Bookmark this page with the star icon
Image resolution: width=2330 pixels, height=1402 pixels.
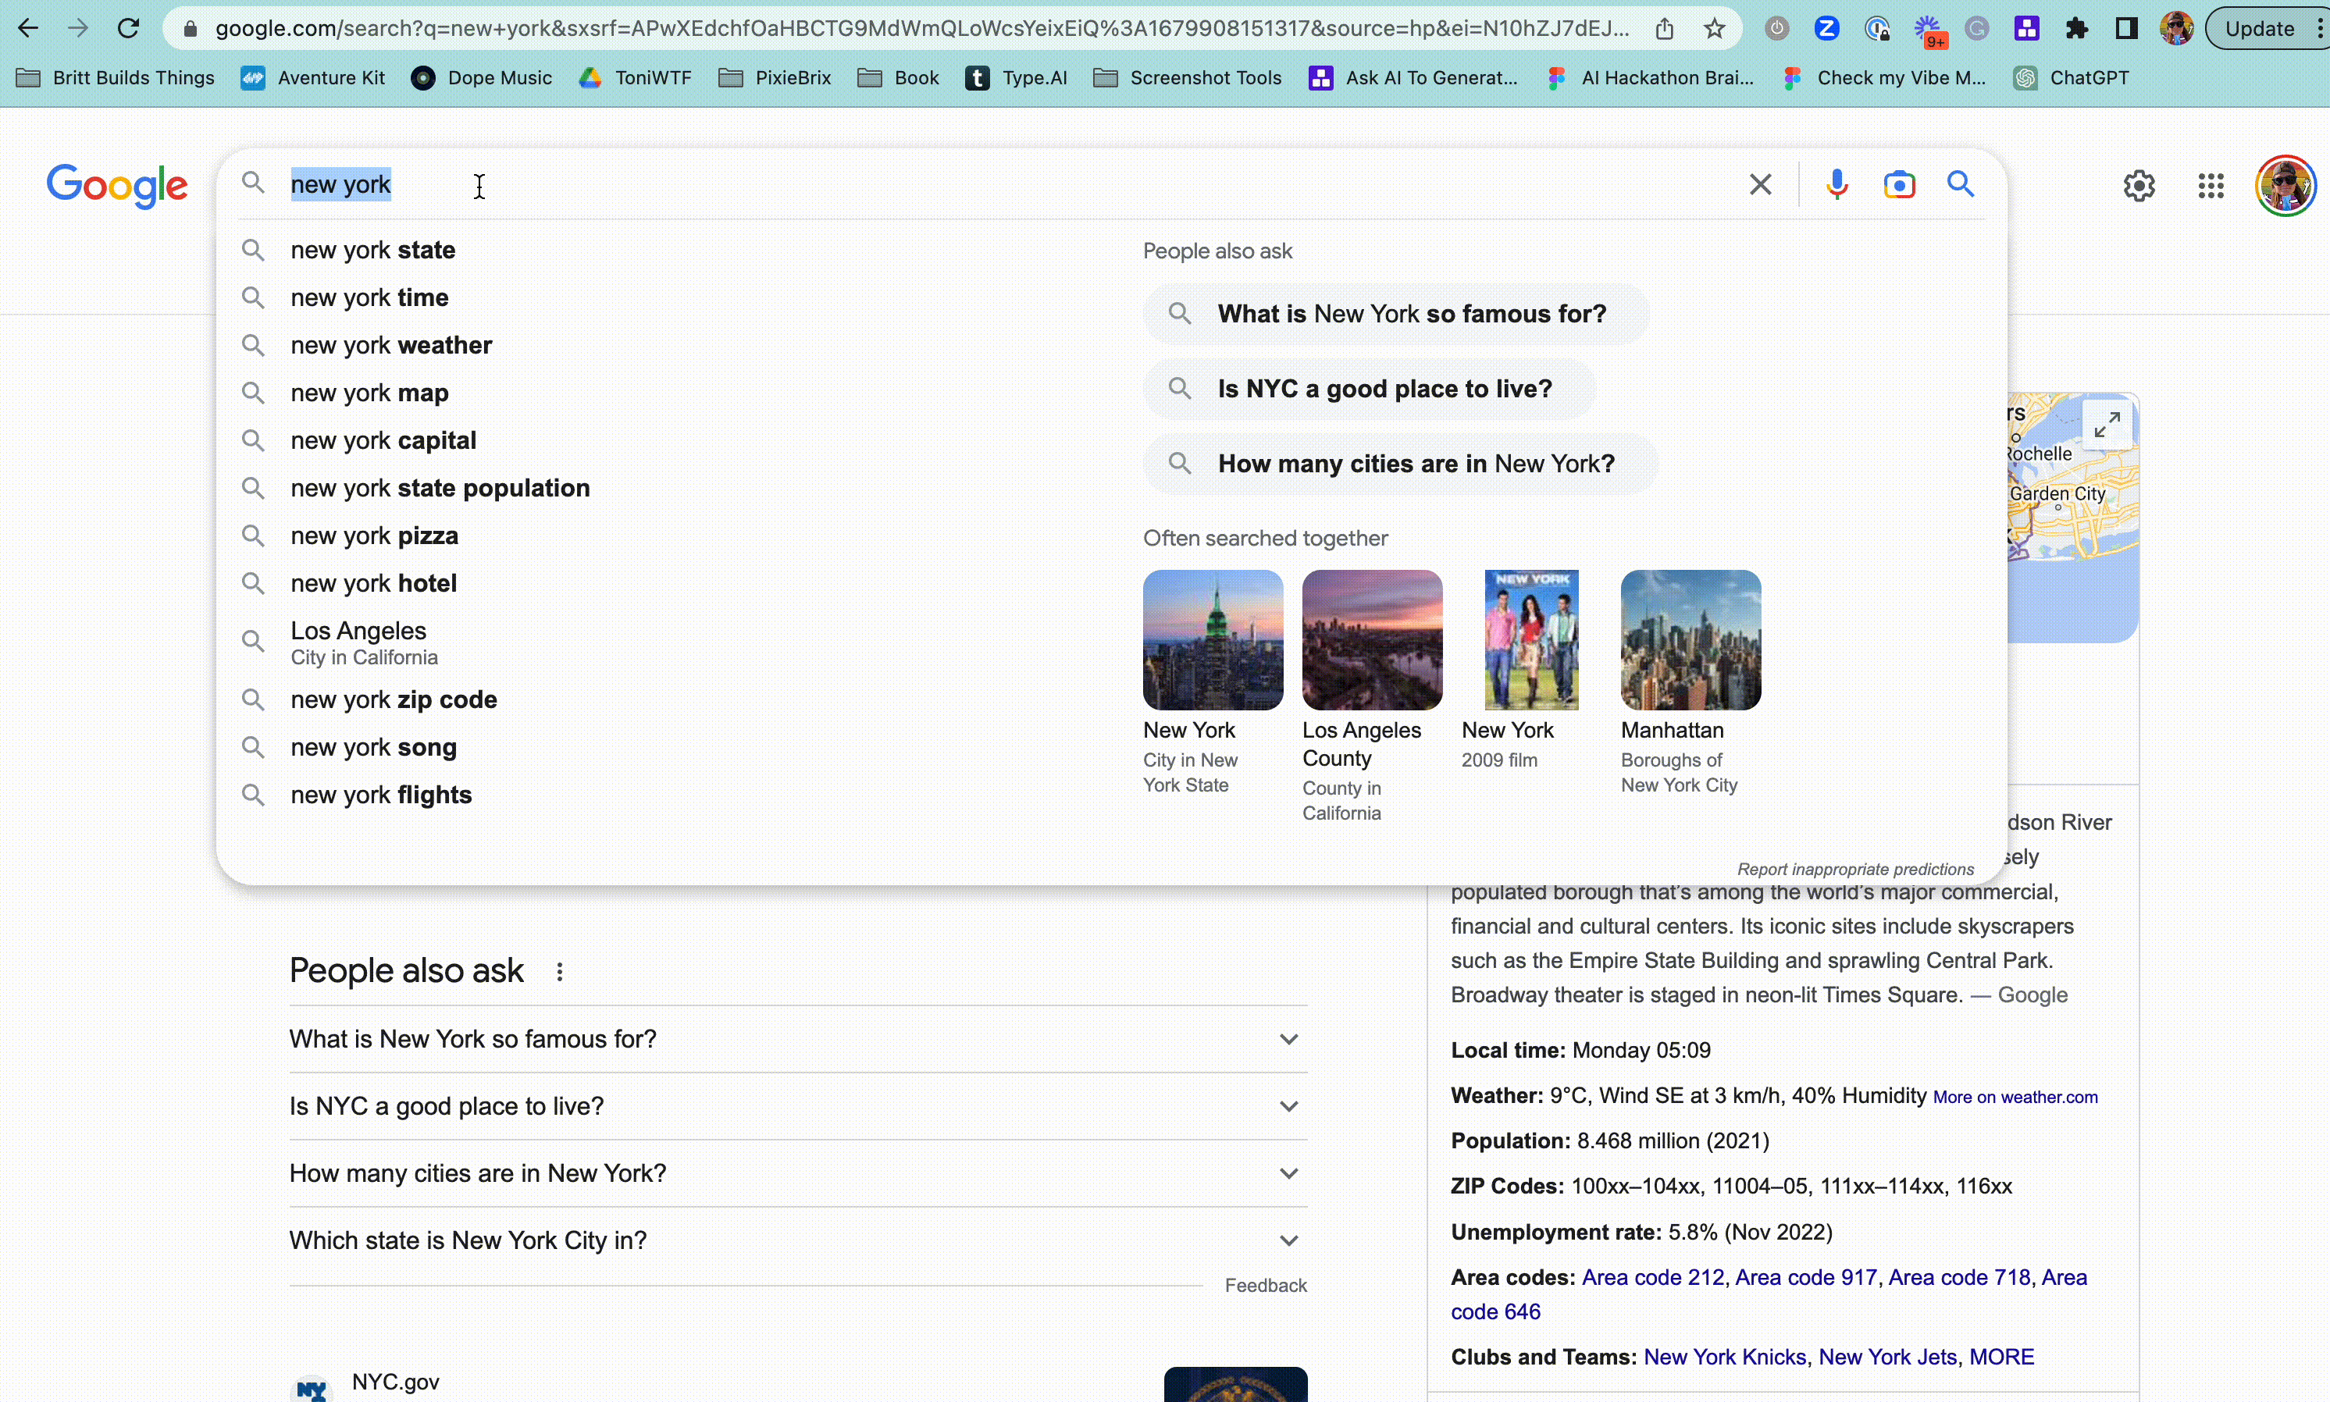[1714, 28]
